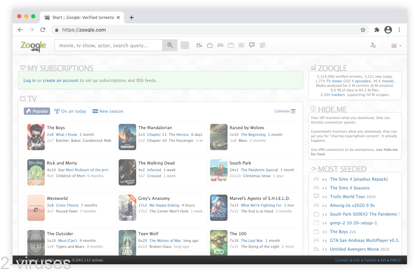Open the Grey's Anatomy poster thumbnail
This screenshot has width=420, height=273.
point(127,208)
